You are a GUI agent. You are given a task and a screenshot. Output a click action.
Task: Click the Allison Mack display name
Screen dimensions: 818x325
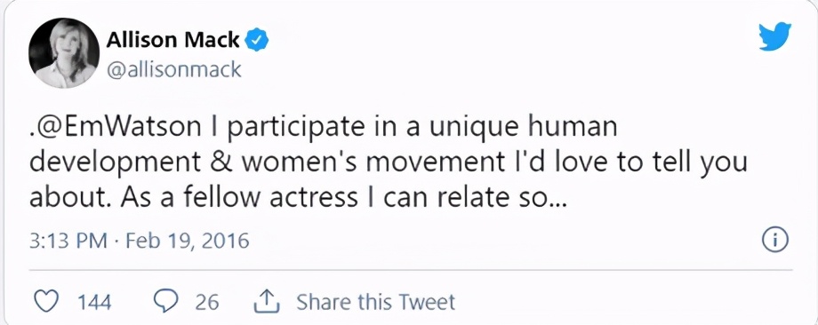click(x=173, y=40)
